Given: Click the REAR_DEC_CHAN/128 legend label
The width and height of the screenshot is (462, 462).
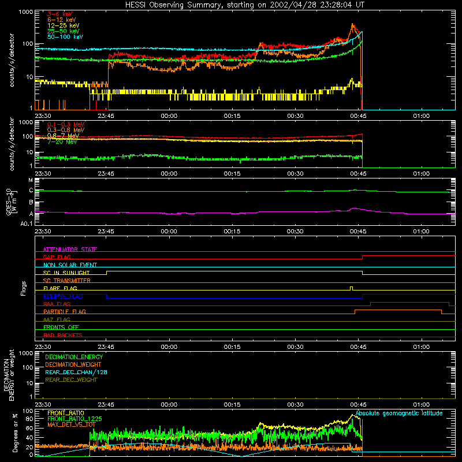Looking at the screenshot, I should [76, 372].
